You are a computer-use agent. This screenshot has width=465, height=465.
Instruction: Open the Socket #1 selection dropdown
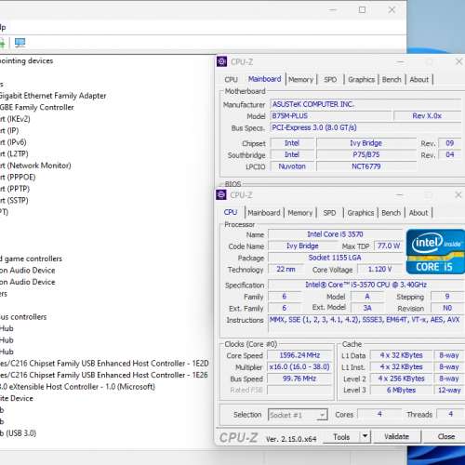(x=298, y=415)
